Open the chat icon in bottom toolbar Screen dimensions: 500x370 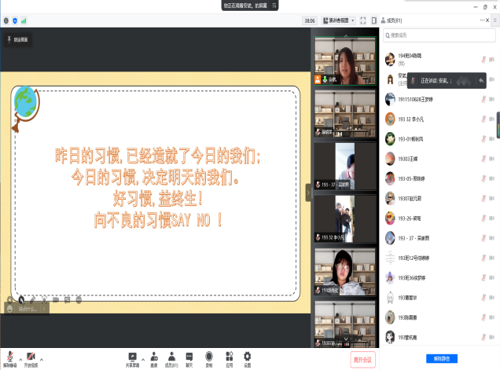(189, 356)
